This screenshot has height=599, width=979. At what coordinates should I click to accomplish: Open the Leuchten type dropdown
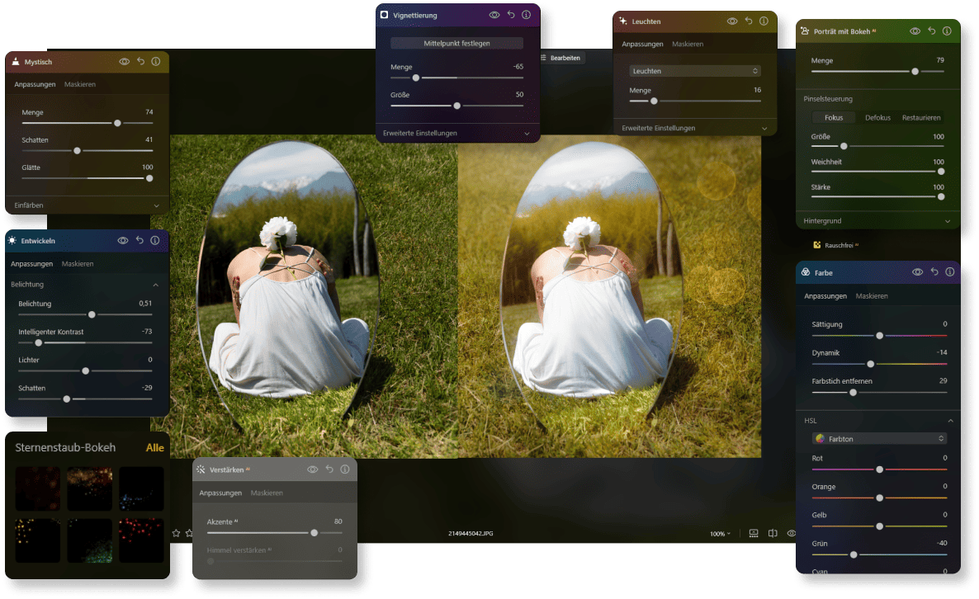point(694,71)
